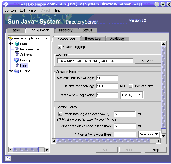Switch to the Directory tab
The width and height of the screenshot is (171, 164).
click(x=66, y=30)
